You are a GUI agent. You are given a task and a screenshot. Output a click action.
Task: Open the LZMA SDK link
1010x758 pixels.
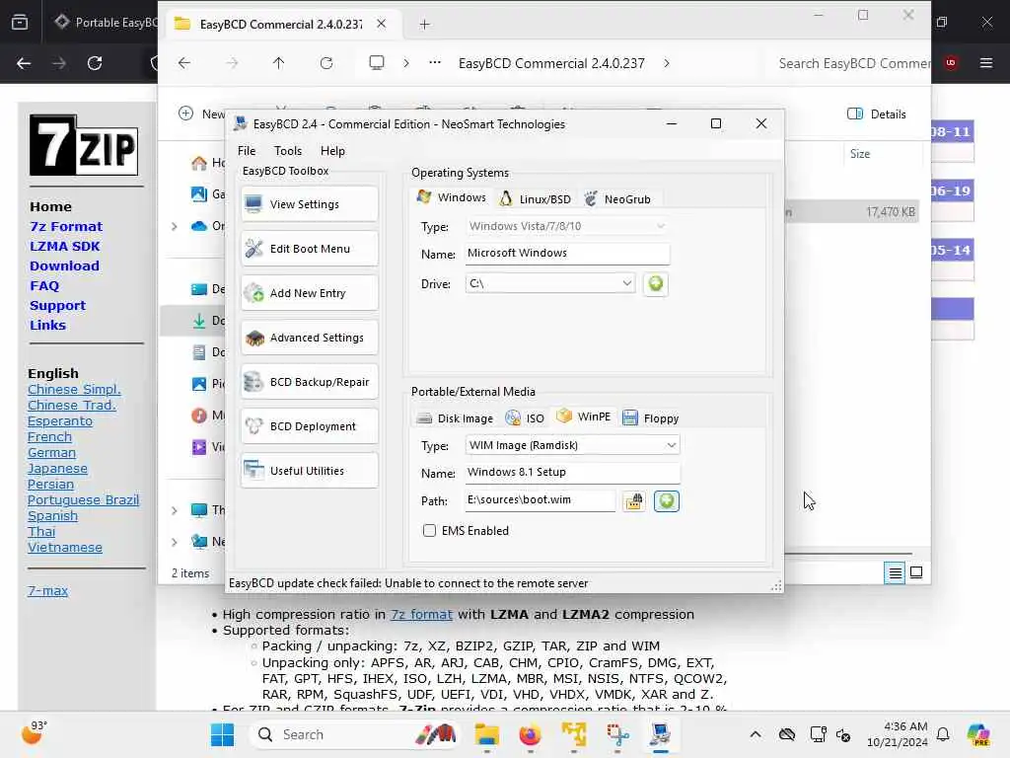click(64, 246)
